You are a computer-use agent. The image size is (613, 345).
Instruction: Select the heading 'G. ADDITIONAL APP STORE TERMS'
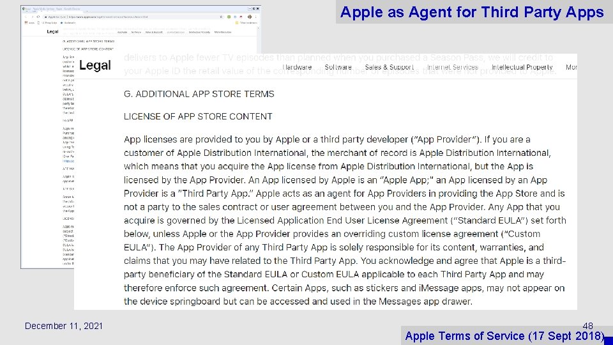click(199, 94)
